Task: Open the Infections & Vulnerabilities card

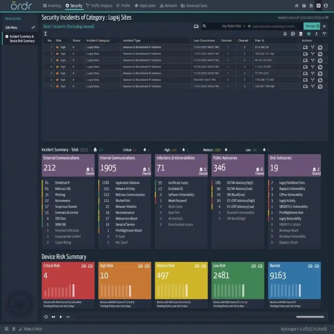Action: point(181,165)
